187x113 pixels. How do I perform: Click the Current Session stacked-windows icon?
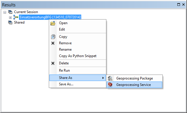pos(10,12)
